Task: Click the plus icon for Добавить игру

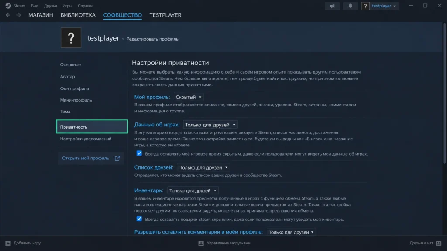Action: point(8,243)
